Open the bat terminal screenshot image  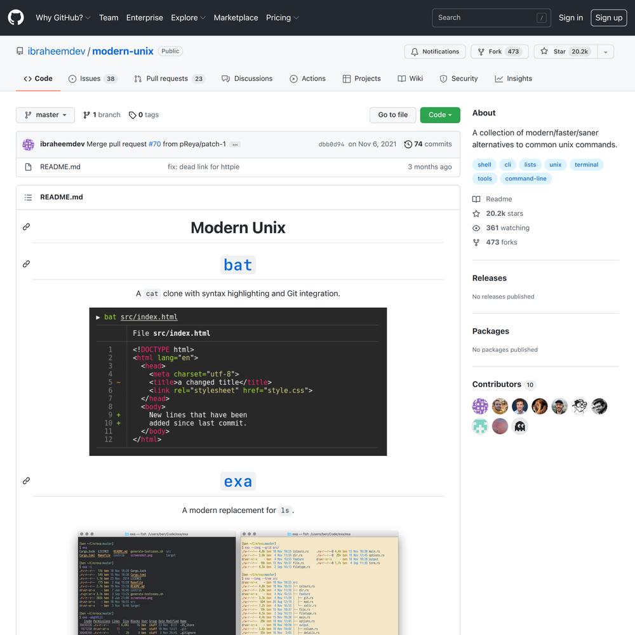click(238, 382)
